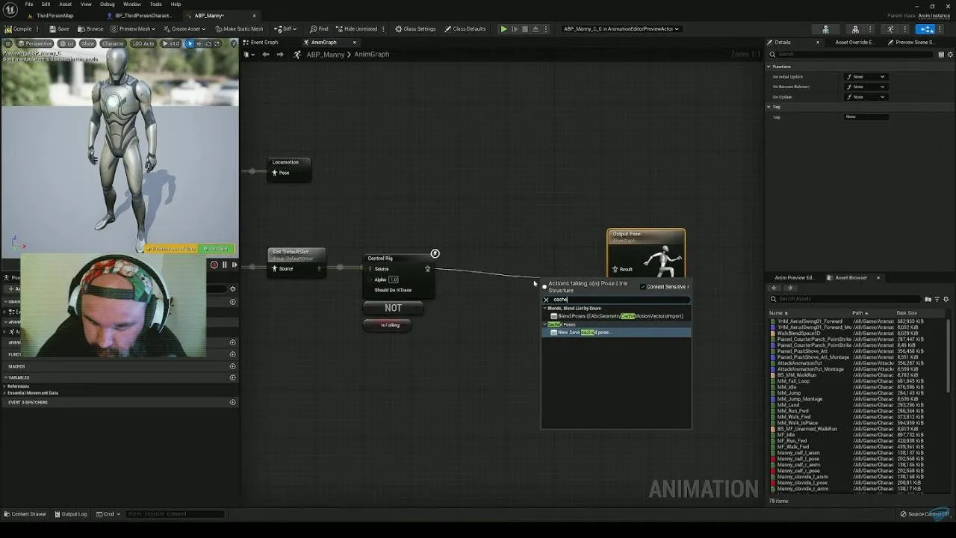The height and width of the screenshot is (538, 956).
Task: Open the Tools menu
Action: tap(155, 4)
